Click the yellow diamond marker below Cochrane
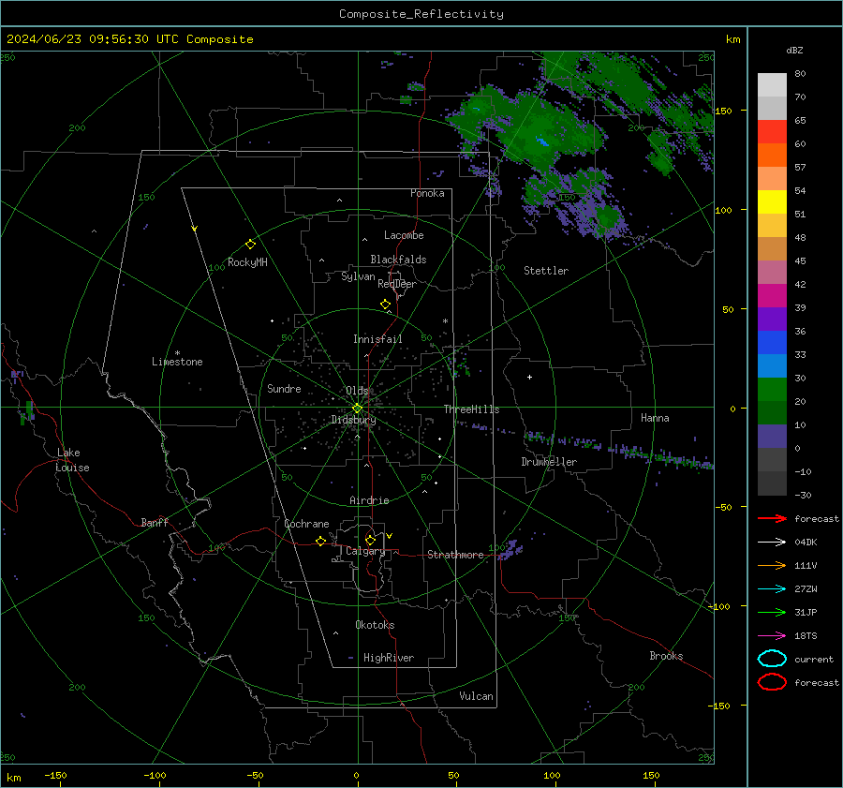843x788 pixels. pyautogui.click(x=320, y=541)
